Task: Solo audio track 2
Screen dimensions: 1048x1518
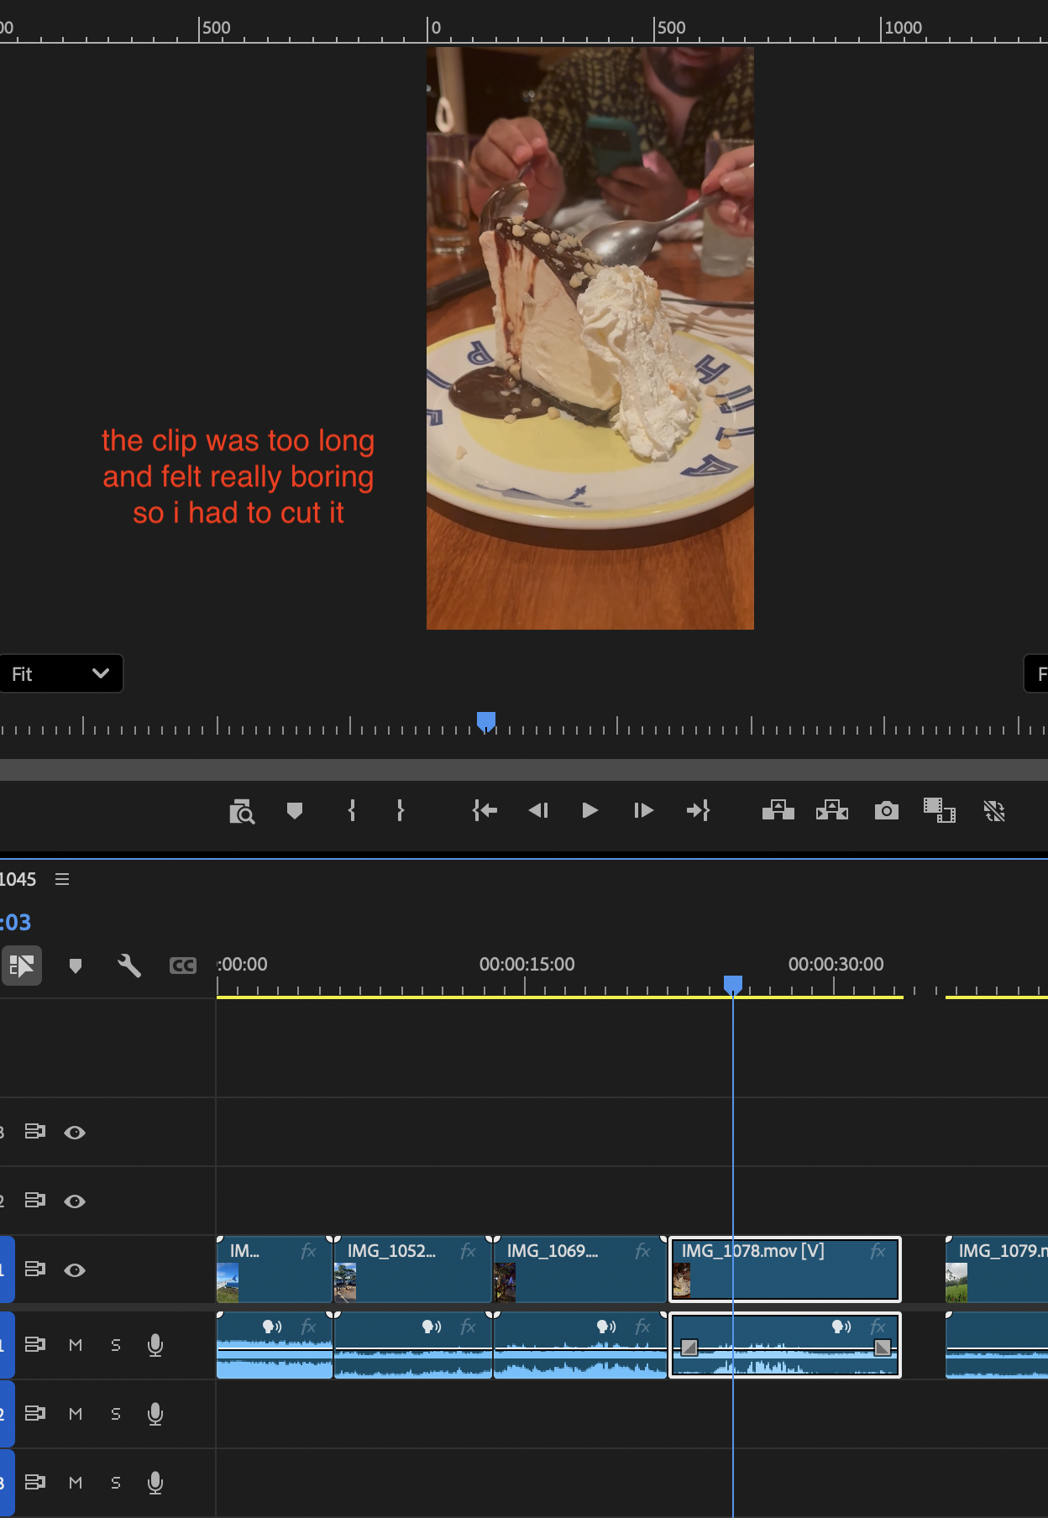Action: click(116, 1414)
